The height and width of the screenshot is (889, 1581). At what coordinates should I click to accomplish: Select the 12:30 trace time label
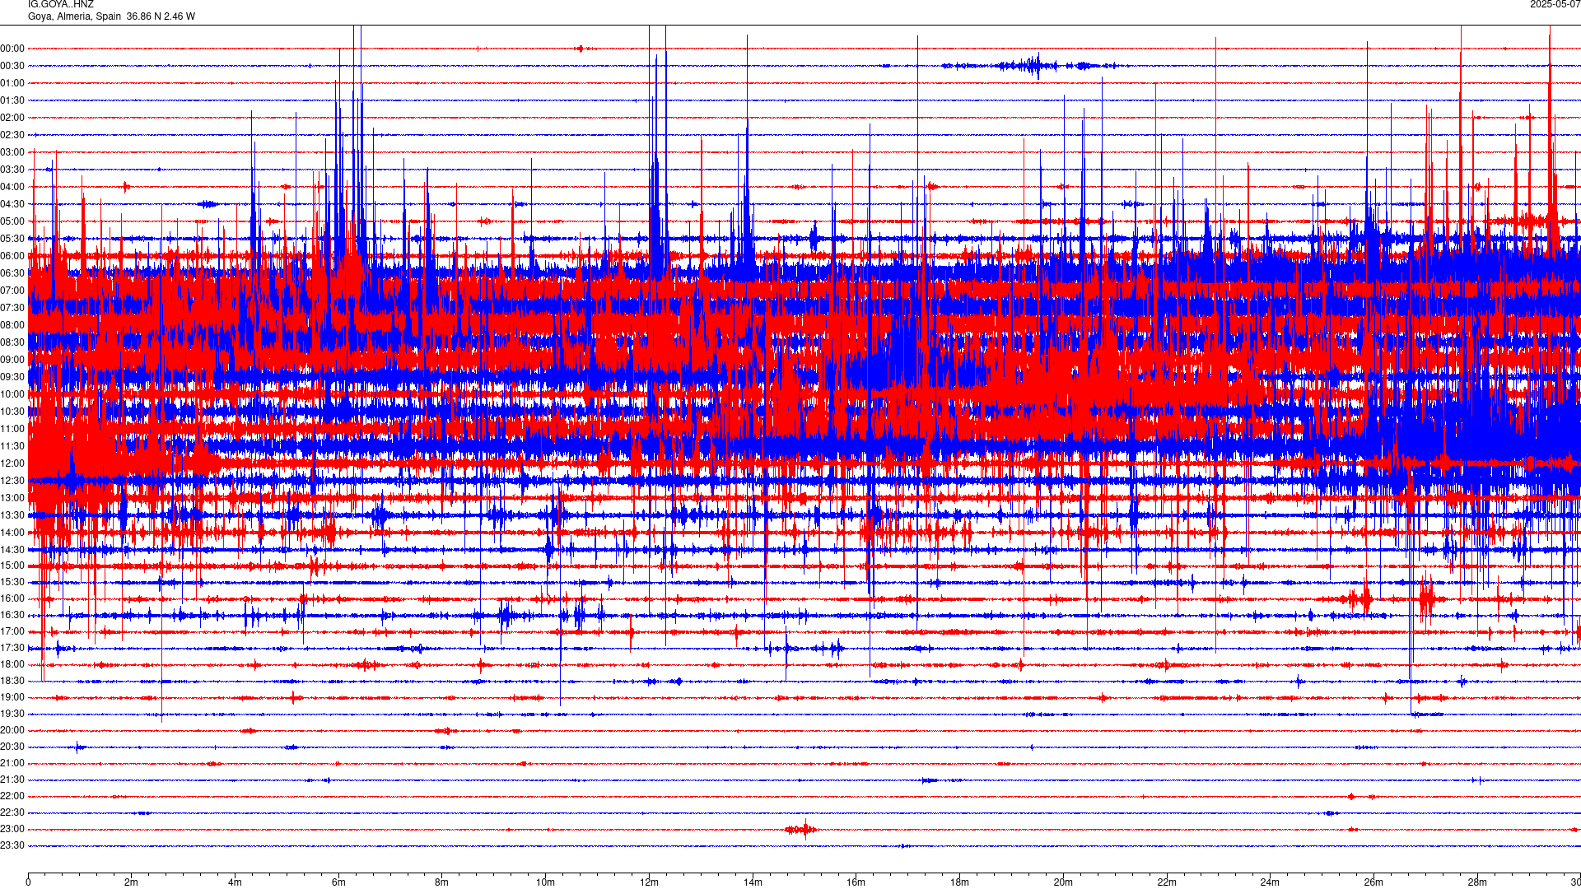12,481
